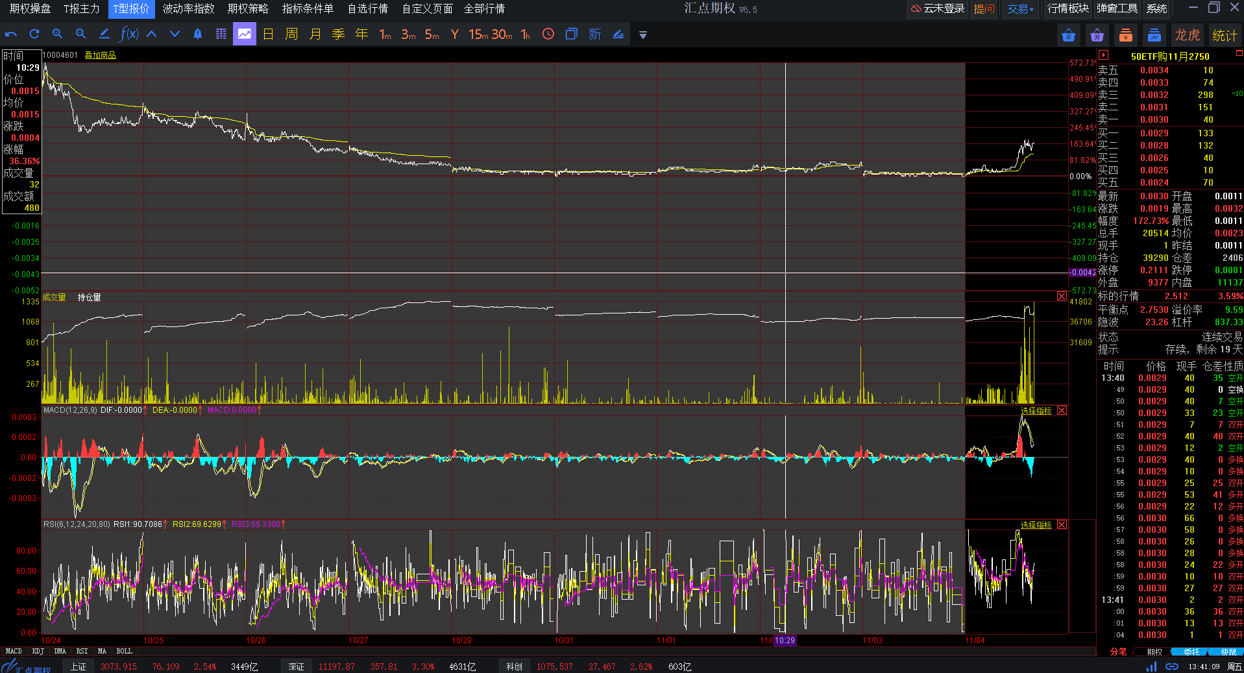Expand the toolbar overflow dropdown triangle
Image resolution: width=1244 pixels, height=673 pixels.
point(642,35)
